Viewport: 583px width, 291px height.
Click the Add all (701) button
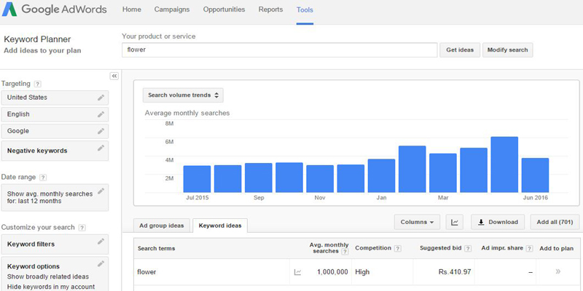555,222
